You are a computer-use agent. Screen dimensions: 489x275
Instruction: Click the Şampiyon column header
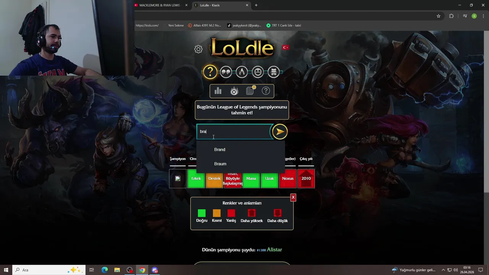(x=178, y=159)
